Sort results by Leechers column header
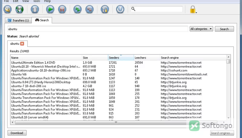The width and height of the screenshot is (242, 138). [x=147, y=58]
